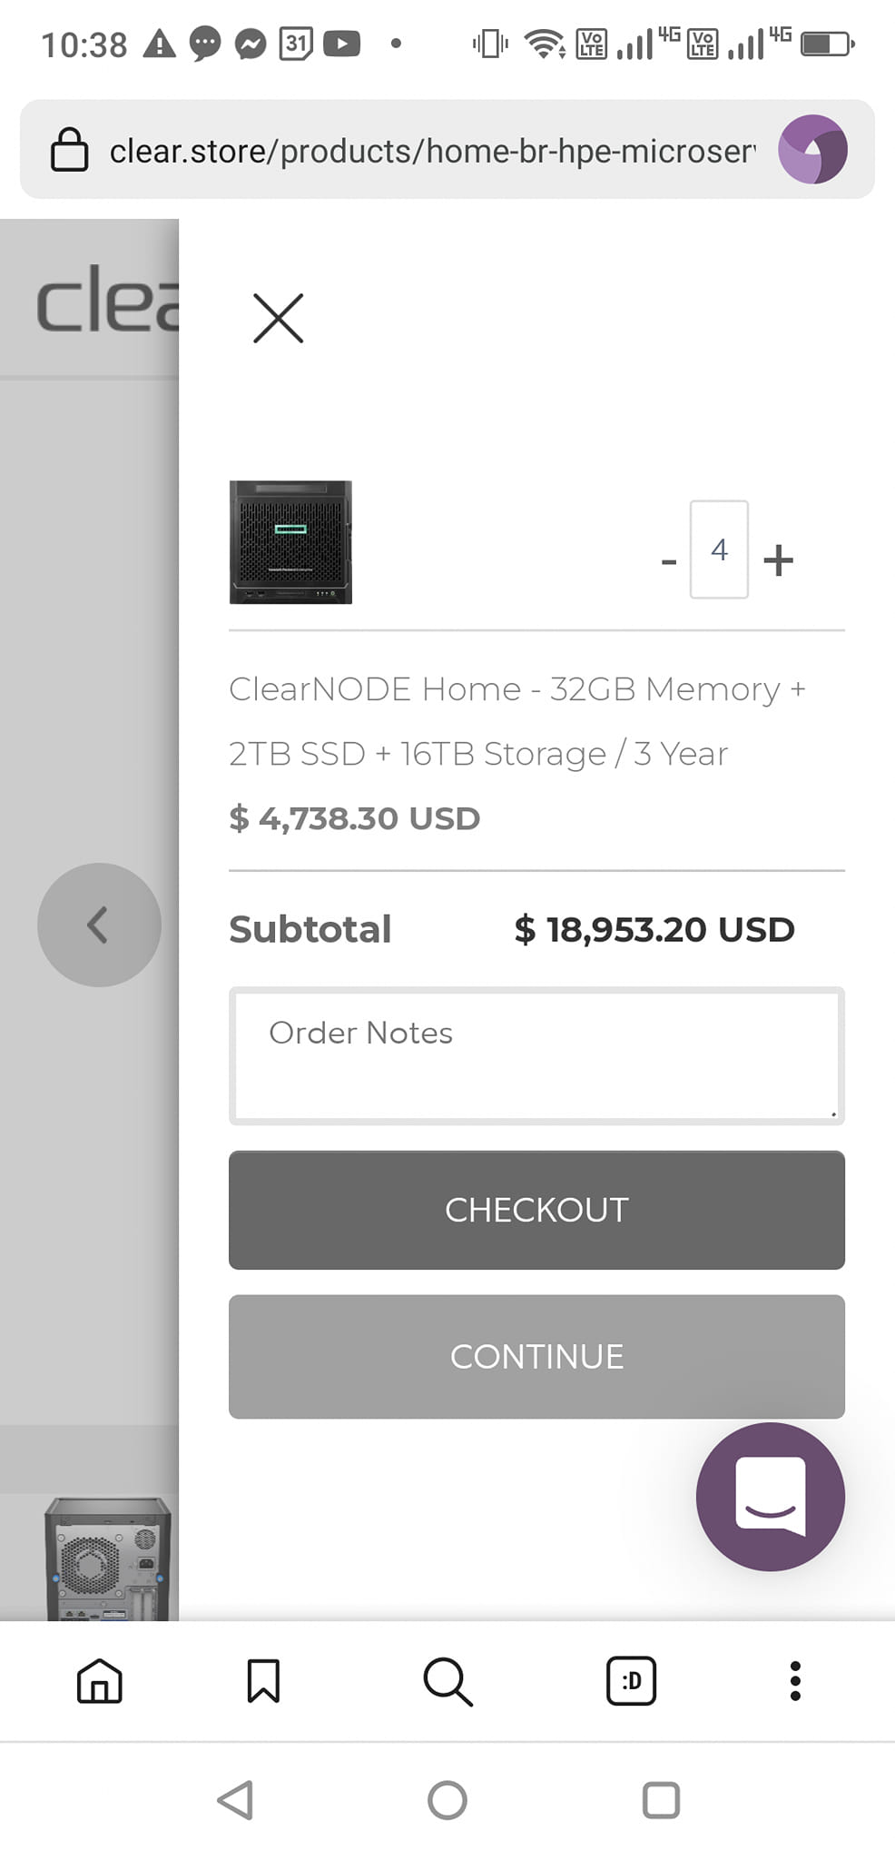This screenshot has width=895, height=1860.
Task: Decrease item quantity with minus
Action: tap(669, 561)
